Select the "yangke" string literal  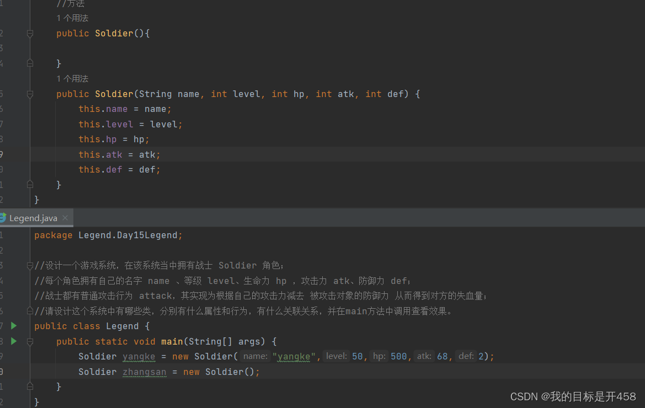click(x=294, y=357)
